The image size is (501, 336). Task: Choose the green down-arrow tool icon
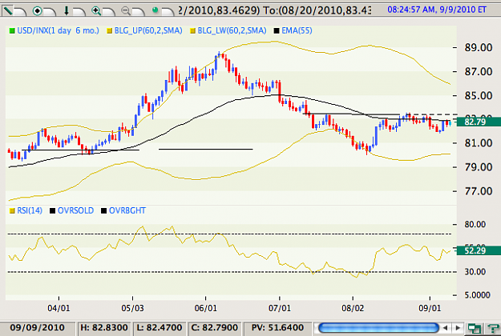[67, 11]
